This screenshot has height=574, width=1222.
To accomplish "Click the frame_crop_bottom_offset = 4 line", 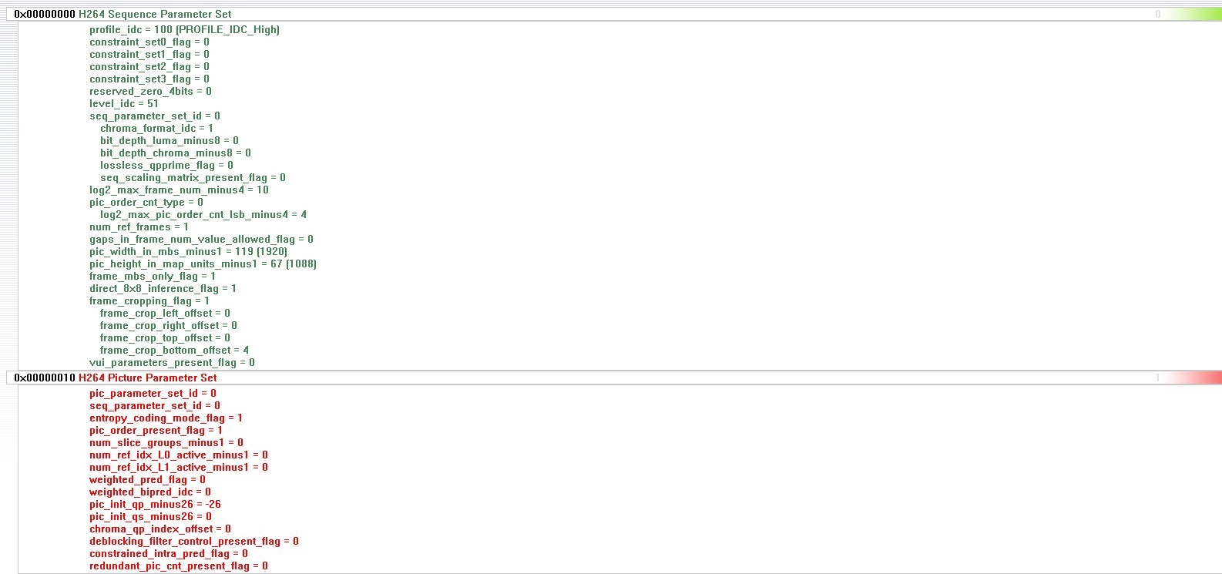I will (x=174, y=350).
